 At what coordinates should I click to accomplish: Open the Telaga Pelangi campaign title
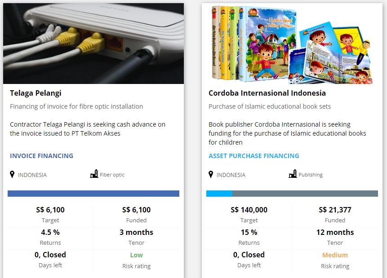coord(36,93)
